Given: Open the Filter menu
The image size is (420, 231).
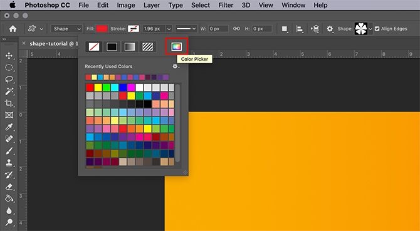Looking at the screenshot, I should 226,5.
